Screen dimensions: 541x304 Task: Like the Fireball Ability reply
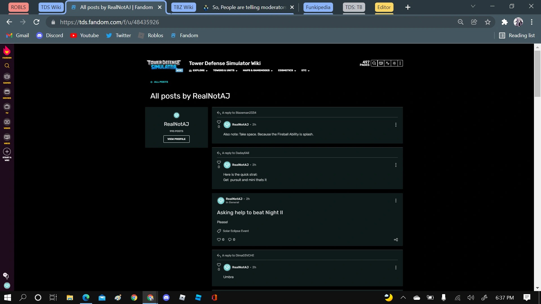click(219, 122)
